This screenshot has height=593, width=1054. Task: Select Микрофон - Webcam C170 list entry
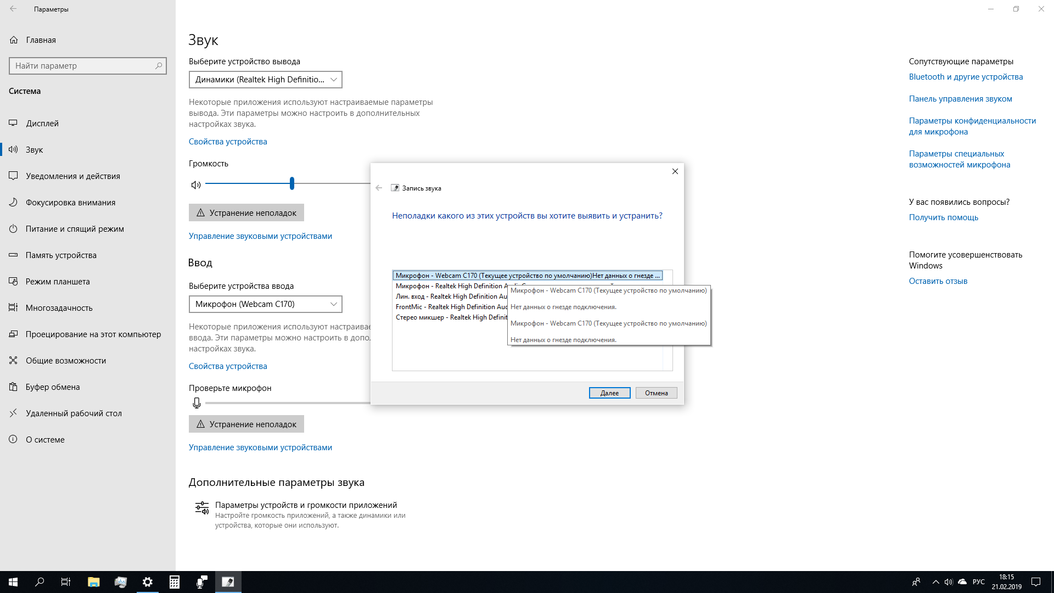[528, 276]
